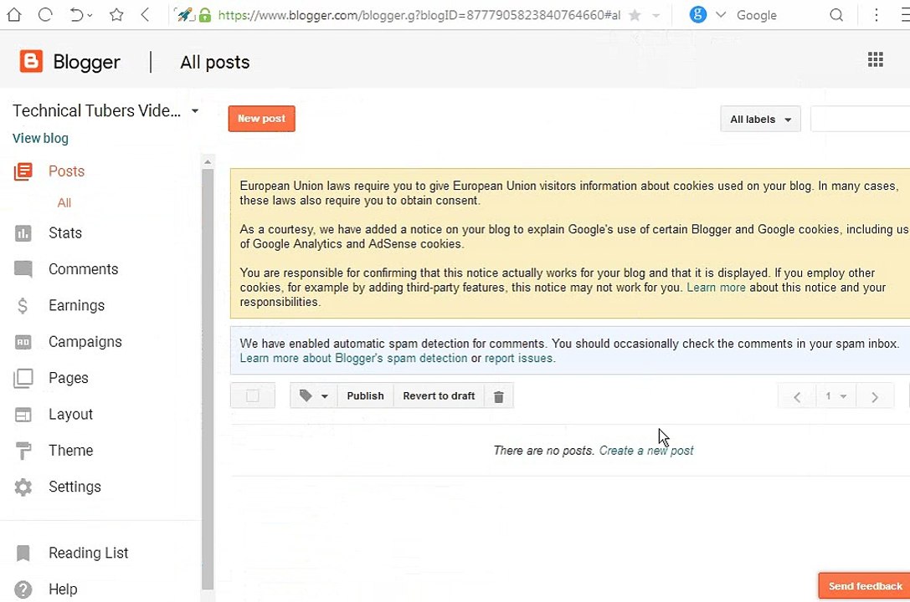
Task: Open the Settings menu item
Action: point(75,487)
